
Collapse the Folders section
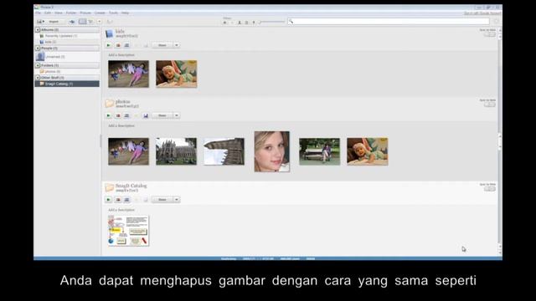[38, 65]
